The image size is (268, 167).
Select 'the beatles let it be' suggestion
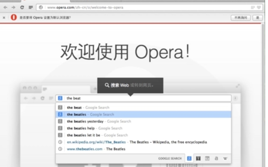(x=143, y=135)
